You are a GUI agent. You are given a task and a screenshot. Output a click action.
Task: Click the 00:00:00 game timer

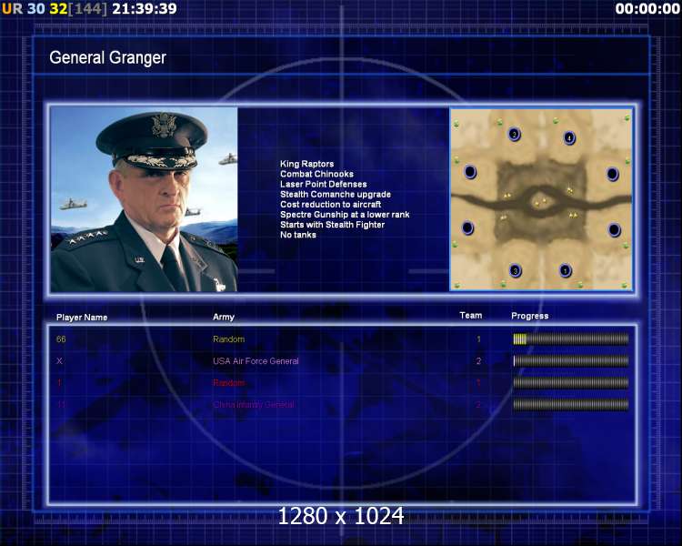647,9
